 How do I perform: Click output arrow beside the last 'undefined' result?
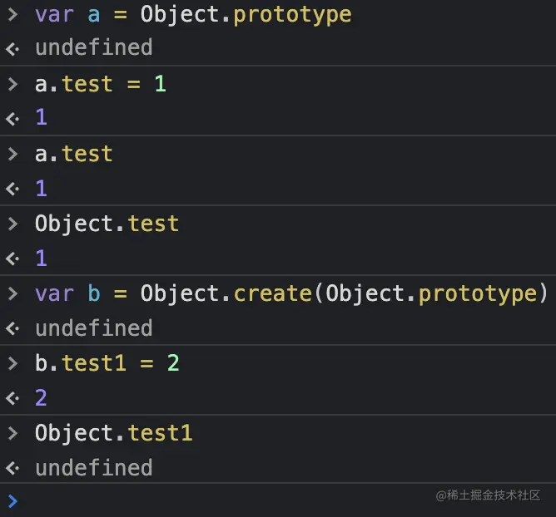tap(12, 468)
